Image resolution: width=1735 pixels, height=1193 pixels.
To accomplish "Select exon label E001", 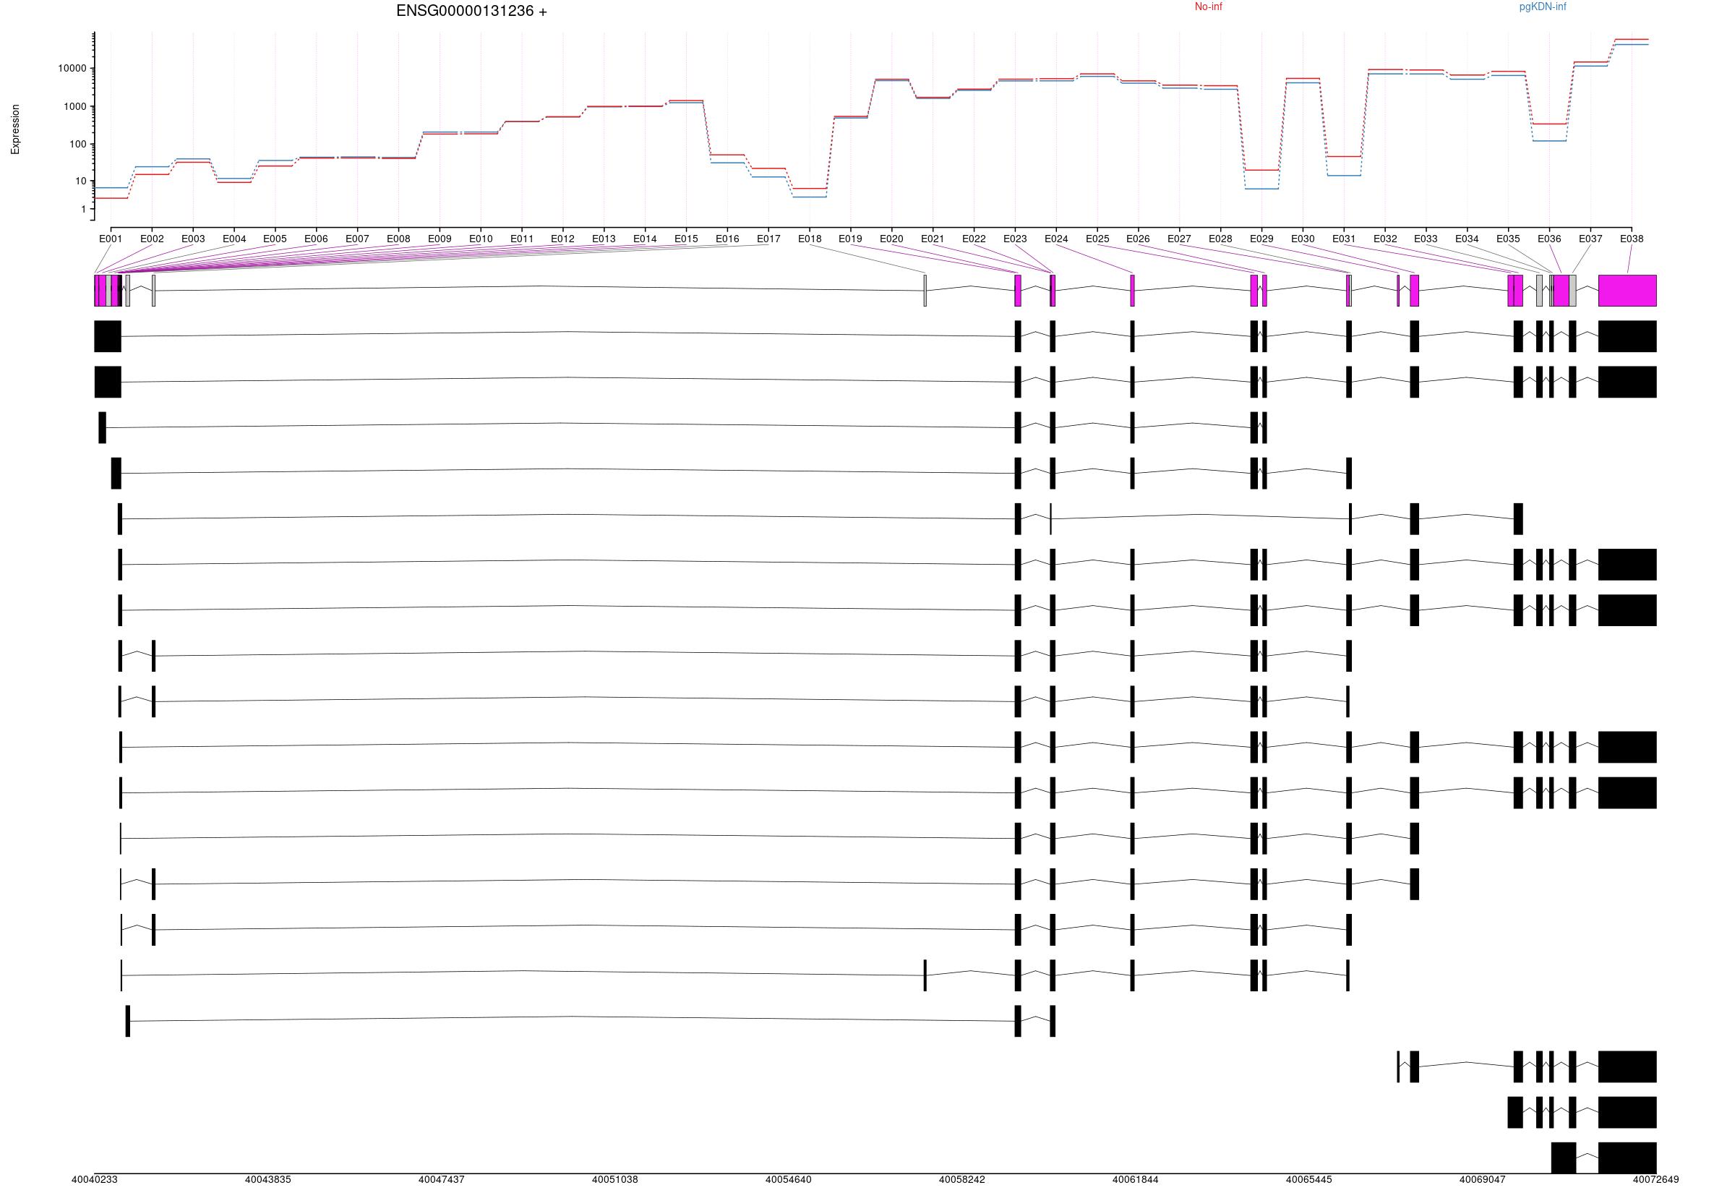I will point(111,239).
